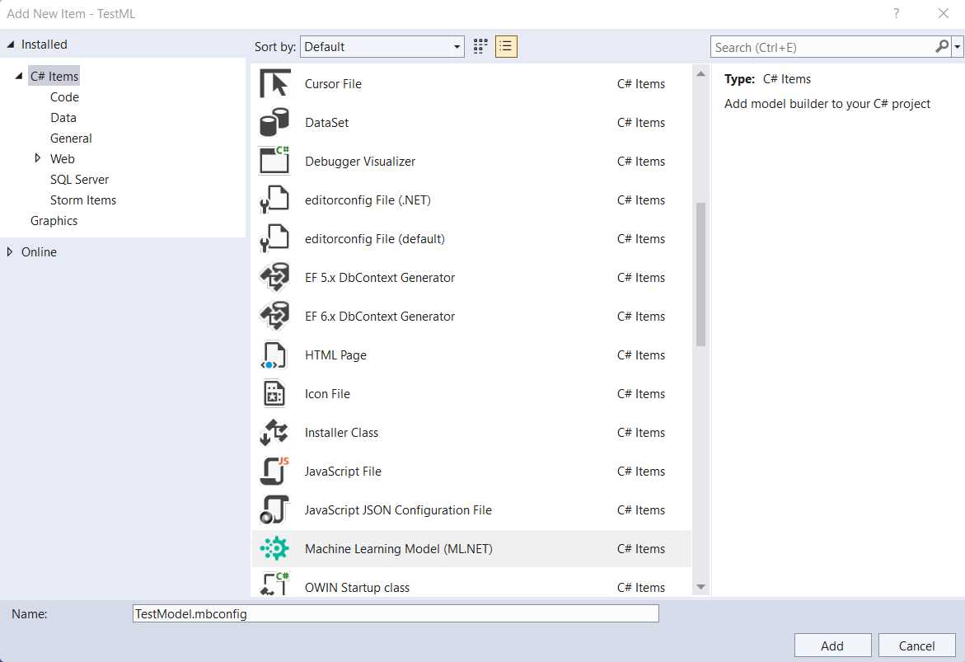Click the scrollbar up arrow
The width and height of the screenshot is (965, 662).
coord(700,74)
